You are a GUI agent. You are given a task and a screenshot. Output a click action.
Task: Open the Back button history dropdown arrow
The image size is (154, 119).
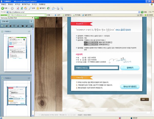(x=9, y=8)
